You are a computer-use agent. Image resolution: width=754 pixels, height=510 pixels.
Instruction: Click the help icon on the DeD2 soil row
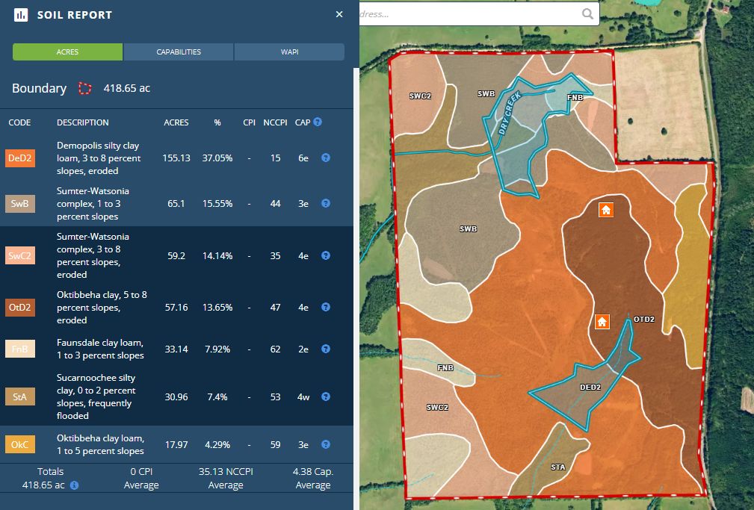tap(325, 158)
